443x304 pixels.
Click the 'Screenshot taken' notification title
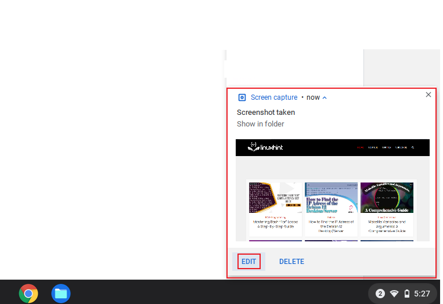265,113
